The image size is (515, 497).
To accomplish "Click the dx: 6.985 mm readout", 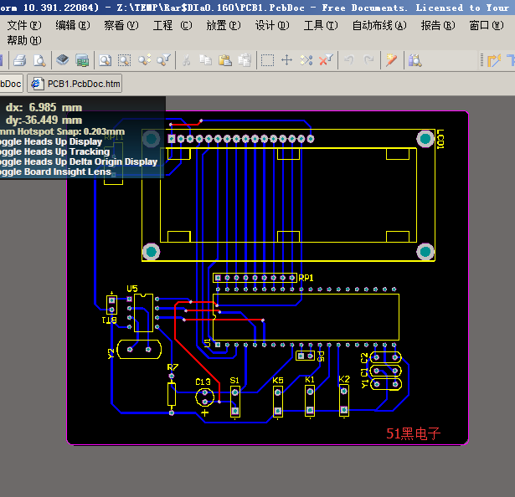I will tap(44, 107).
